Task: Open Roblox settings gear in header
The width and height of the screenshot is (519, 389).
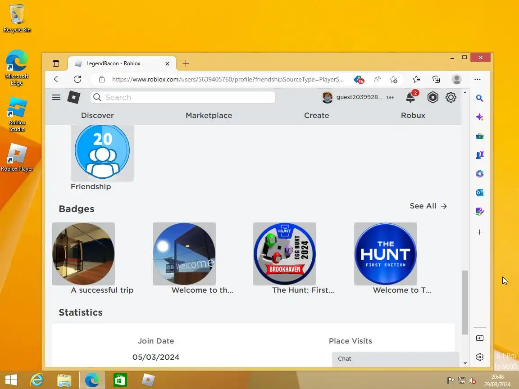Action: (x=451, y=97)
